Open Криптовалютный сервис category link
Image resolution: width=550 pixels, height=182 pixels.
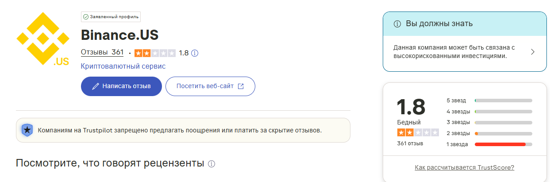(123, 66)
